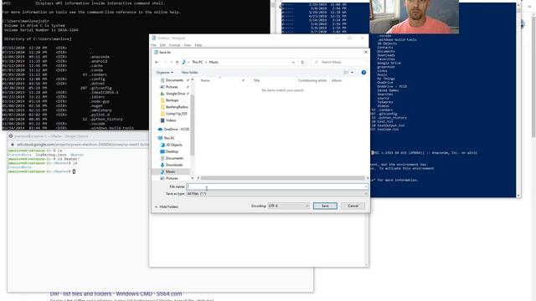This screenshot has height=301, width=536.
Task: Click the up-one-level arrow in Save As
Action: coord(177,62)
